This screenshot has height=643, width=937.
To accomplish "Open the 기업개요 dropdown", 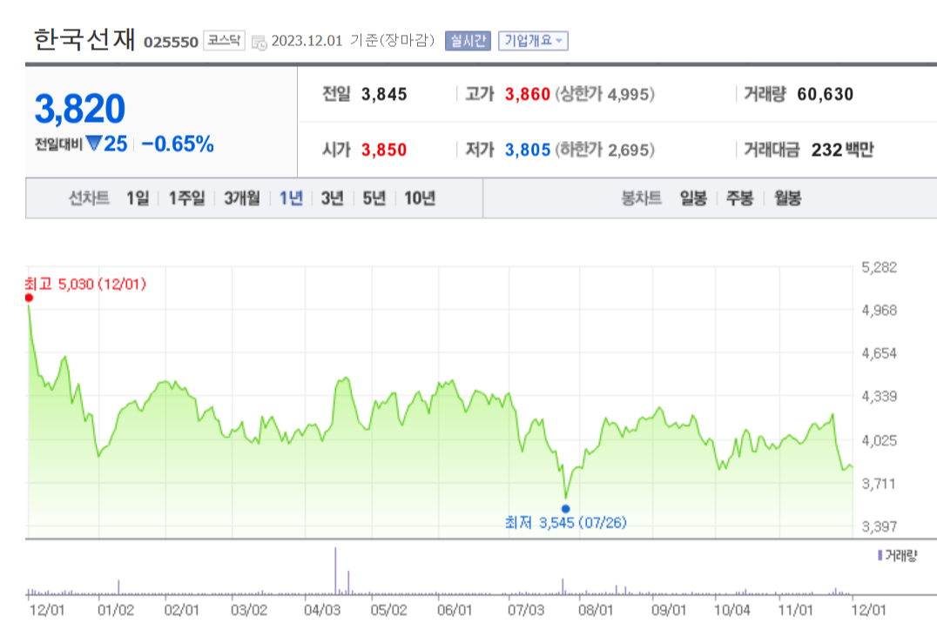I will pyautogui.click(x=533, y=41).
